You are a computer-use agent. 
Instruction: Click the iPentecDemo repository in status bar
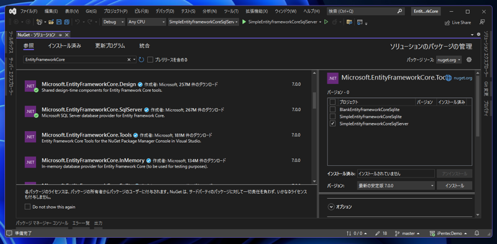click(449, 233)
